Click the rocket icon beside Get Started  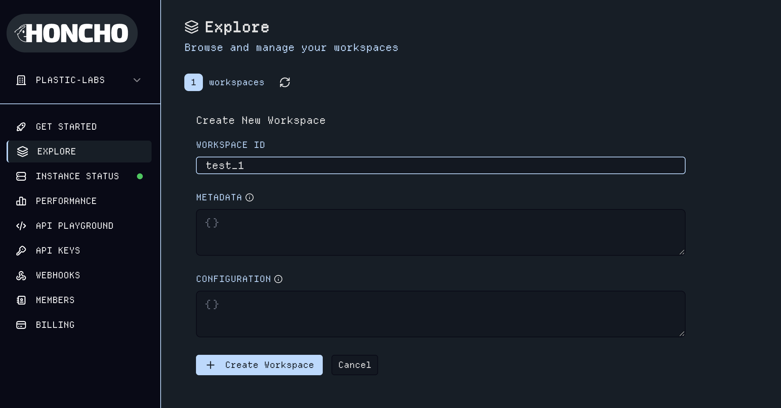tap(21, 127)
